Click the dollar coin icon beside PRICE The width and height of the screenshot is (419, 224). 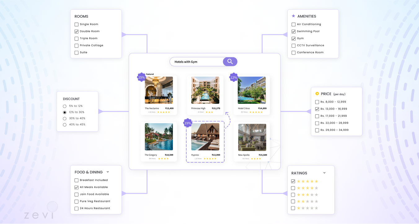tap(317, 93)
